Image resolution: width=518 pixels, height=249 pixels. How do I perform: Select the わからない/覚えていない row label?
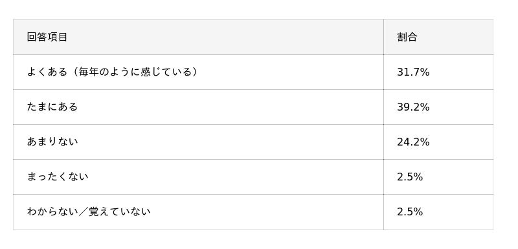tap(89, 211)
